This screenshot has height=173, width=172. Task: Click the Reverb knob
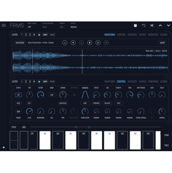pyautogui.click(x=162, y=111)
